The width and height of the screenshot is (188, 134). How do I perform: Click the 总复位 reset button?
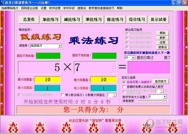point(29,19)
